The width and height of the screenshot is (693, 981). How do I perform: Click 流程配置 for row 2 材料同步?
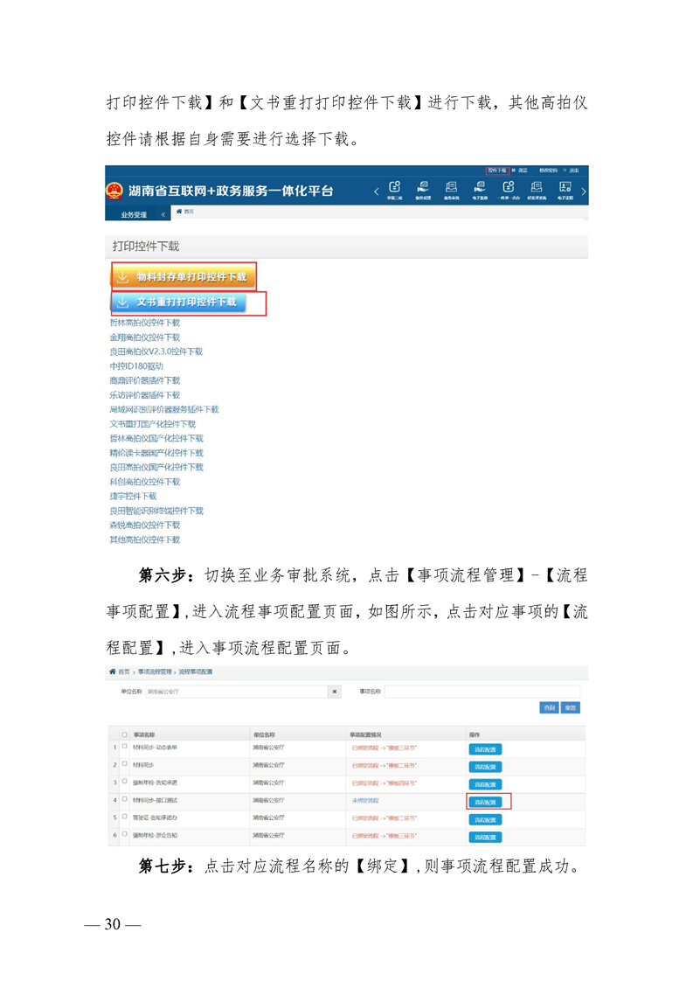485,767
